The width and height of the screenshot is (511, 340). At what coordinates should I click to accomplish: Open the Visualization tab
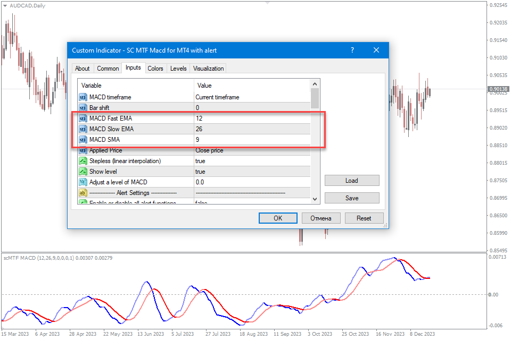pyautogui.click(x=209, y=69)
